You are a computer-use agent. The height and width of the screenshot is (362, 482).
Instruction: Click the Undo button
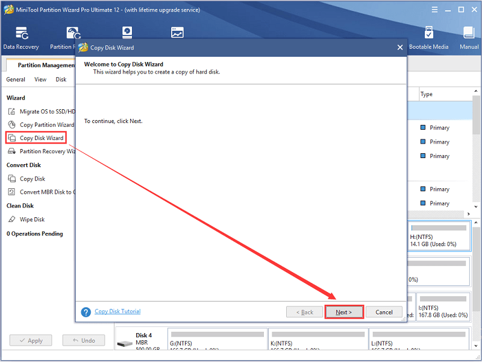coord(84,340)
